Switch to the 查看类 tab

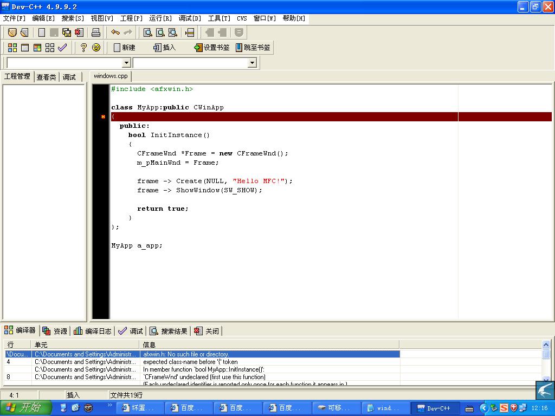tap(46, 77)
